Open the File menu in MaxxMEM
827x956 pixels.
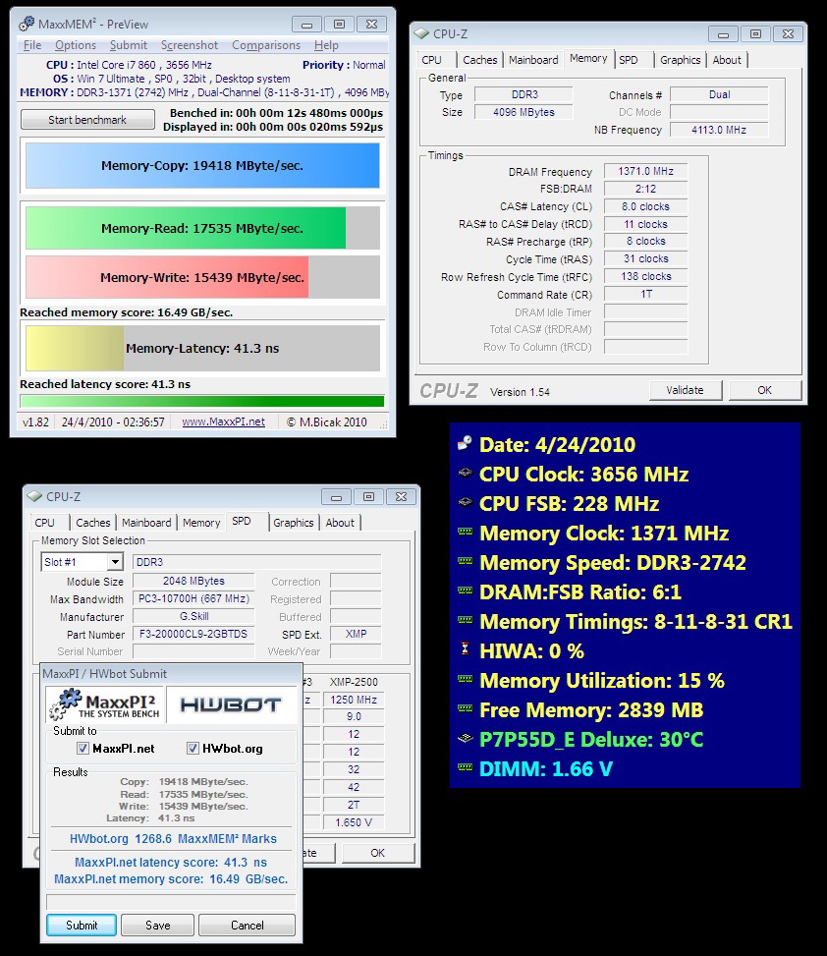32,45
